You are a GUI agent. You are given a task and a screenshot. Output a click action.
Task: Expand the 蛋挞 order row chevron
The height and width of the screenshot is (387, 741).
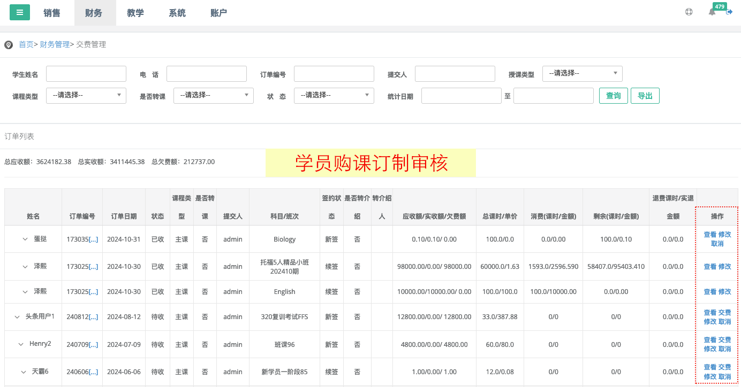25,239
